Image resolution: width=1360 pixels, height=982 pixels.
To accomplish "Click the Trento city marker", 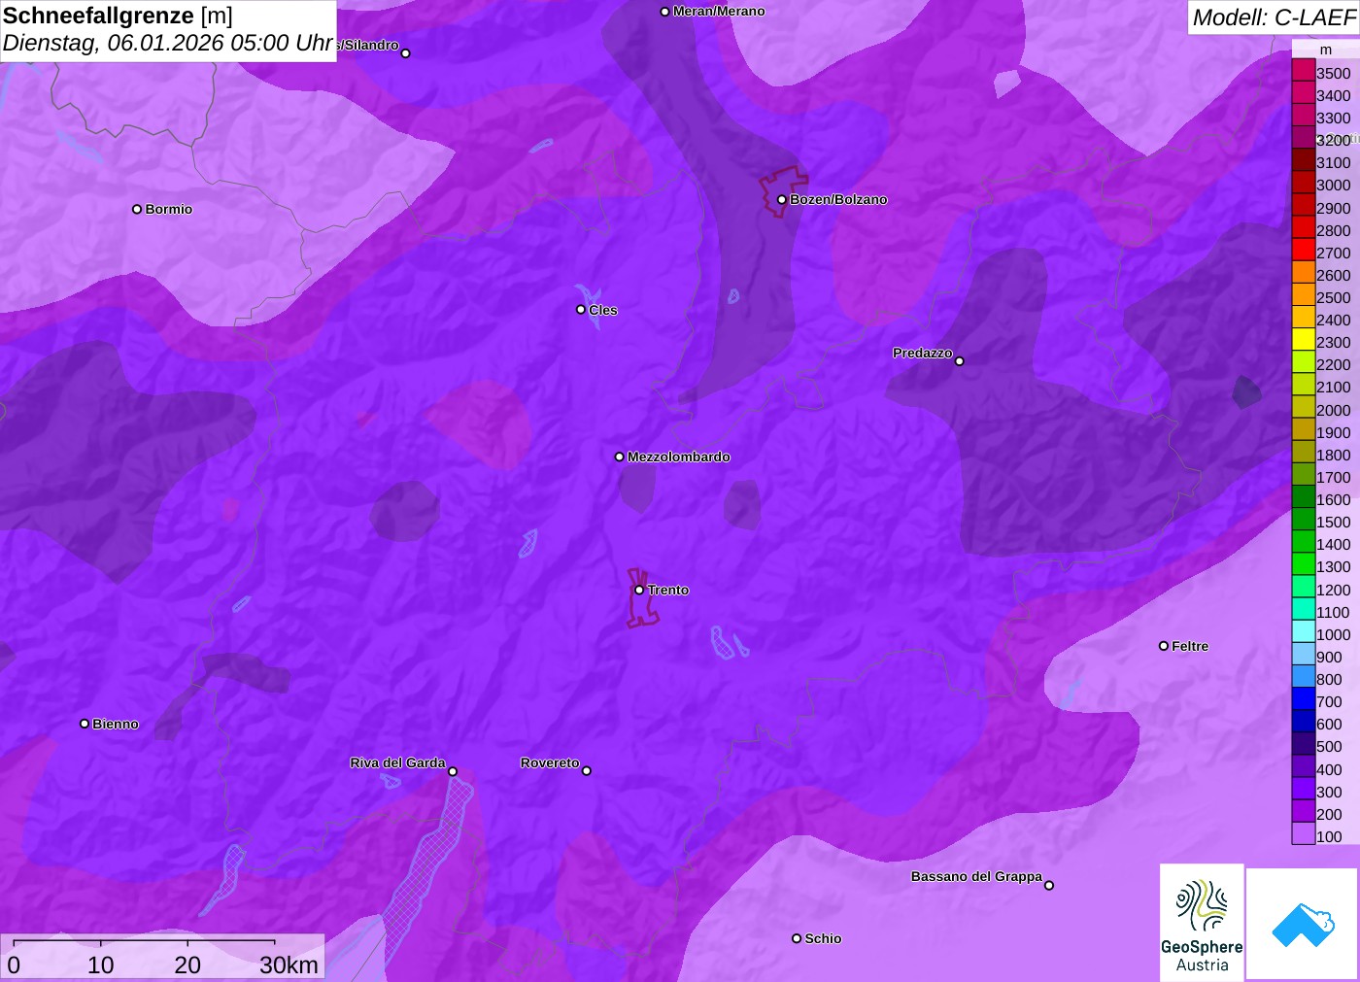I will pos(639,590).
